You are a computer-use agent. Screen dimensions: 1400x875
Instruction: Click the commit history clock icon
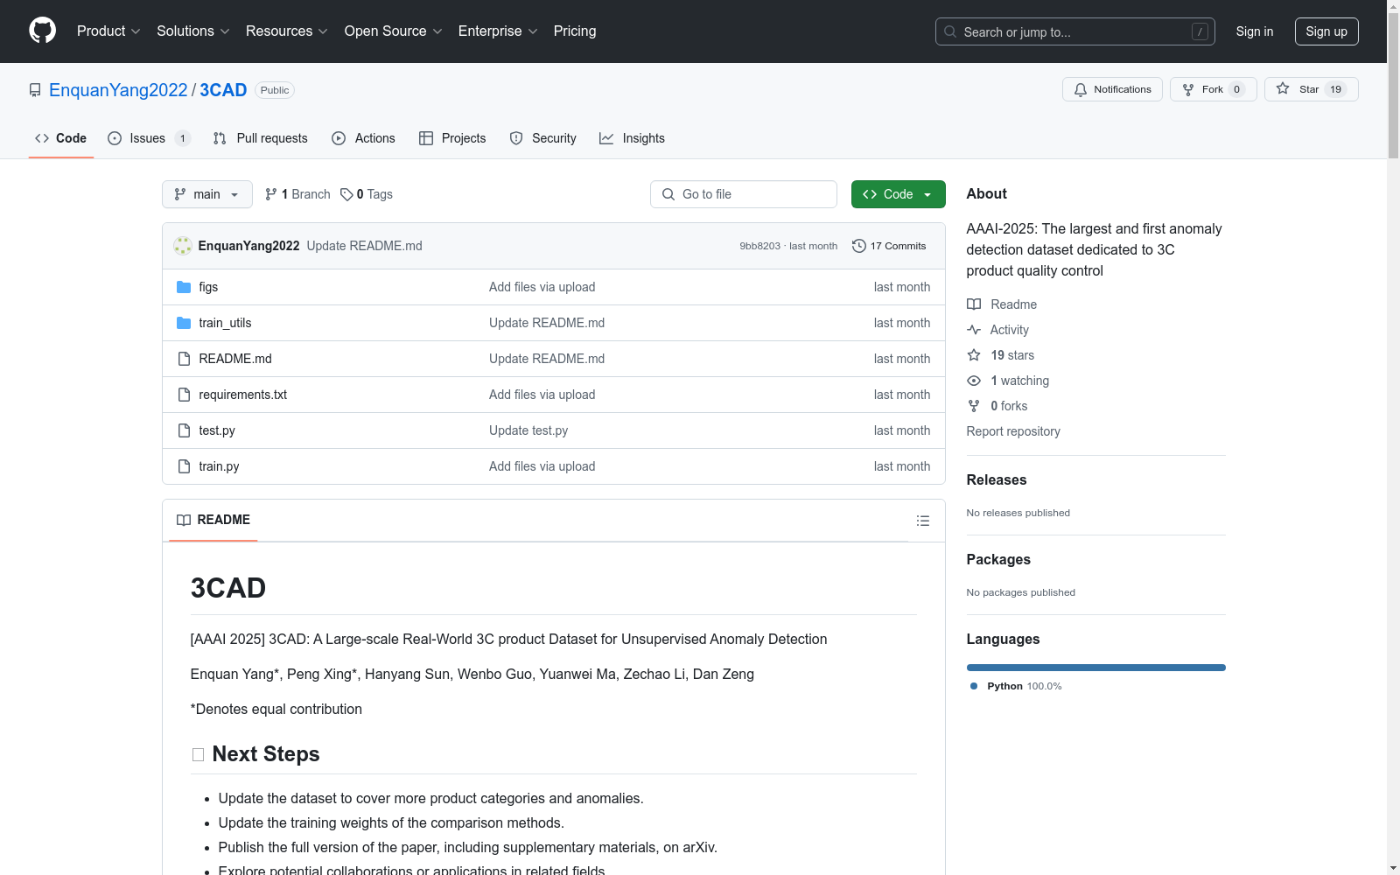point(859,246)
